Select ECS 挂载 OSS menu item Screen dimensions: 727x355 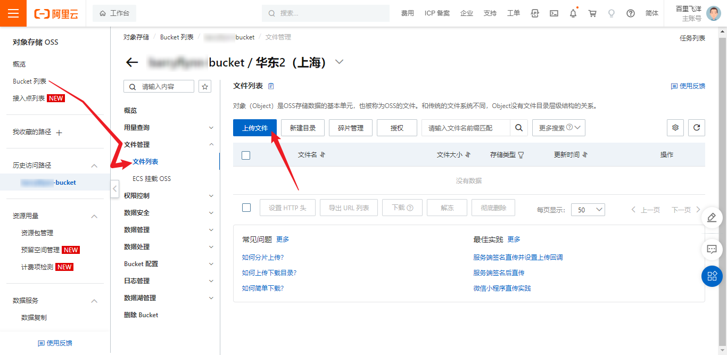click(x=152, y=179)
